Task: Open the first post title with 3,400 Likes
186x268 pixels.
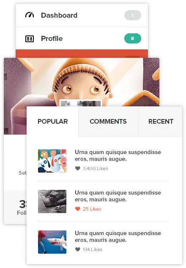Action: (x=118, y=156)
